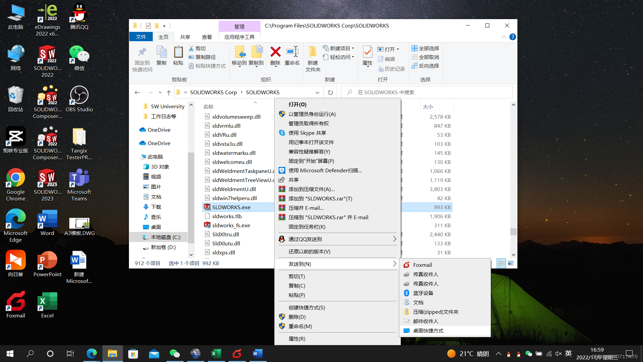Open the address bar path chevron dropdown
Image resolution: width=643 pixels, height=362 pixels.
[317, 92]
